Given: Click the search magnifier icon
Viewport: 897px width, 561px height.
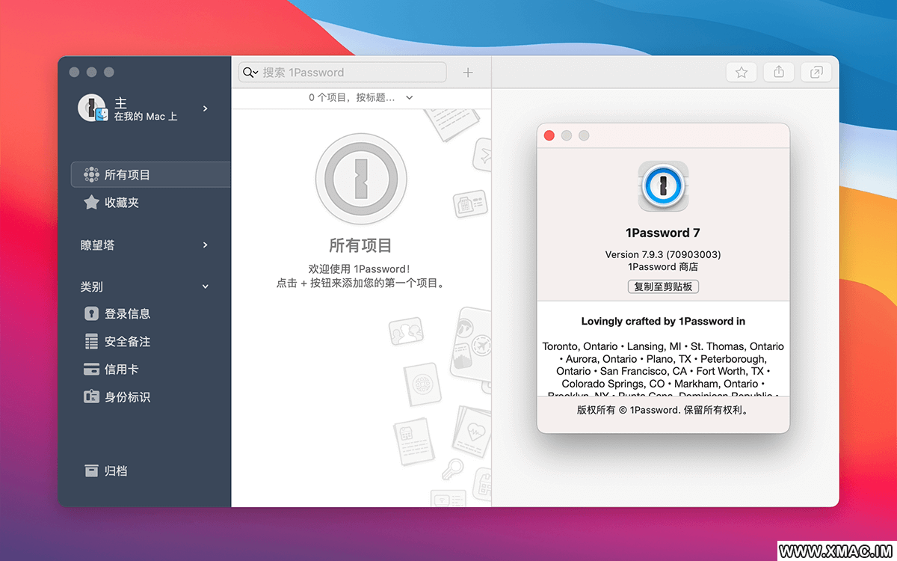Looking at the screenshot, I should (247, 73).
